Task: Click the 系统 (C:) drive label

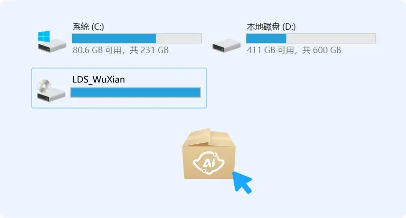Action: [x=88, y=27]
